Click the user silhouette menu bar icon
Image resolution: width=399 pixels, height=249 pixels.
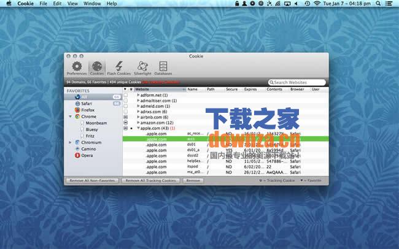pyautogui.click(x=244, y=3)
